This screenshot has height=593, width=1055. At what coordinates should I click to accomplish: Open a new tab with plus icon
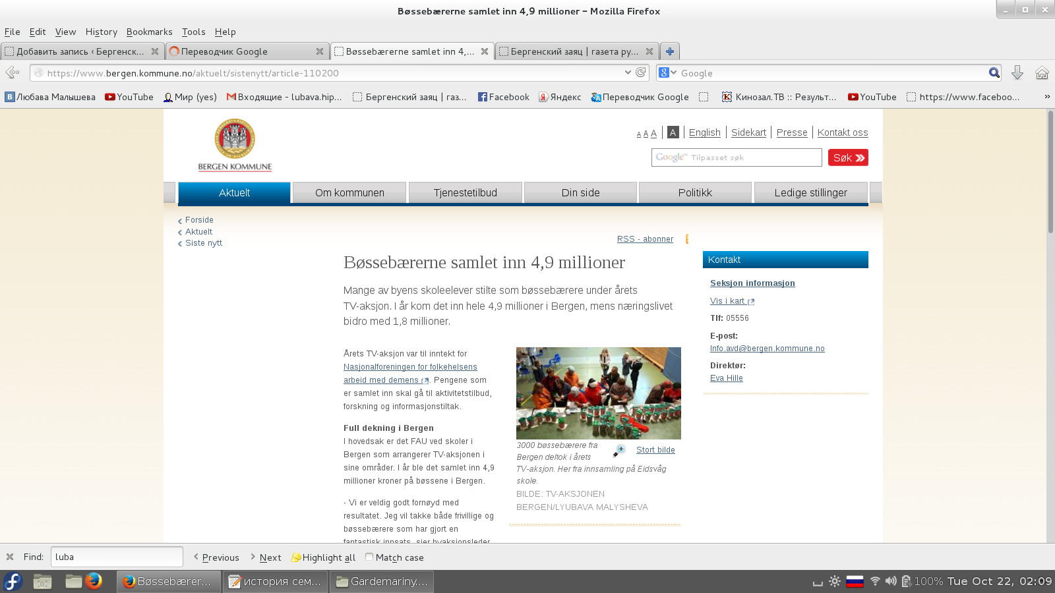[670, 51]
